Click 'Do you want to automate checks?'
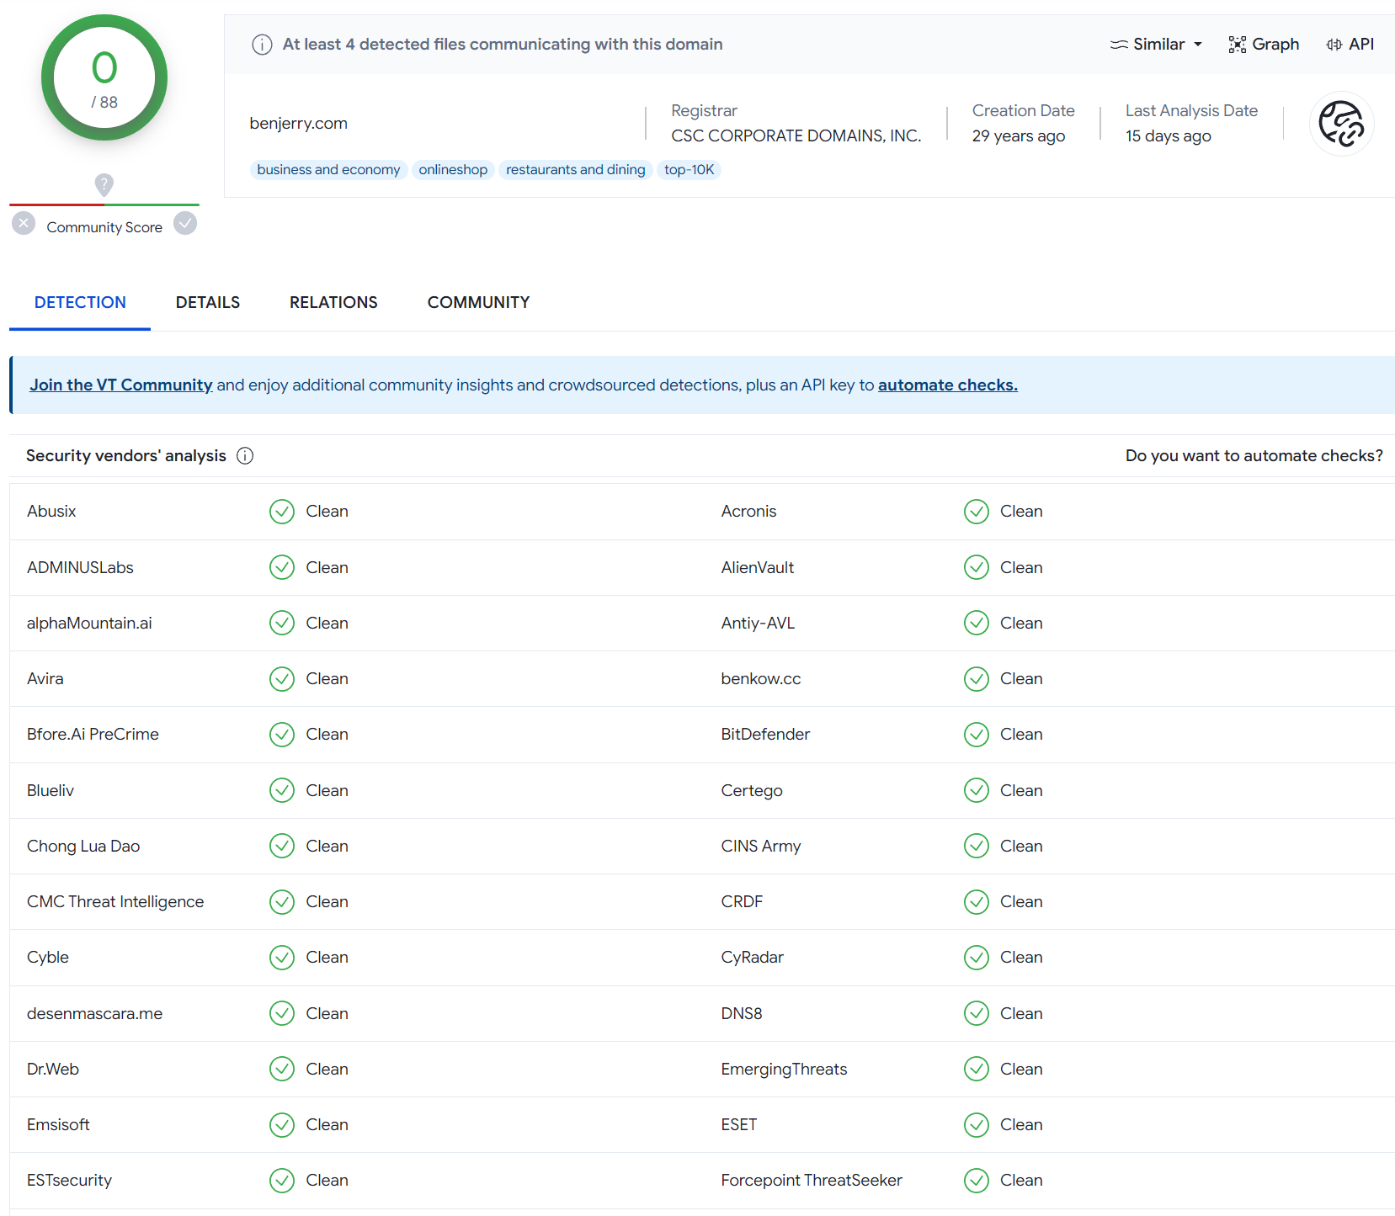1395x1216 pixels. [1254, 456]
